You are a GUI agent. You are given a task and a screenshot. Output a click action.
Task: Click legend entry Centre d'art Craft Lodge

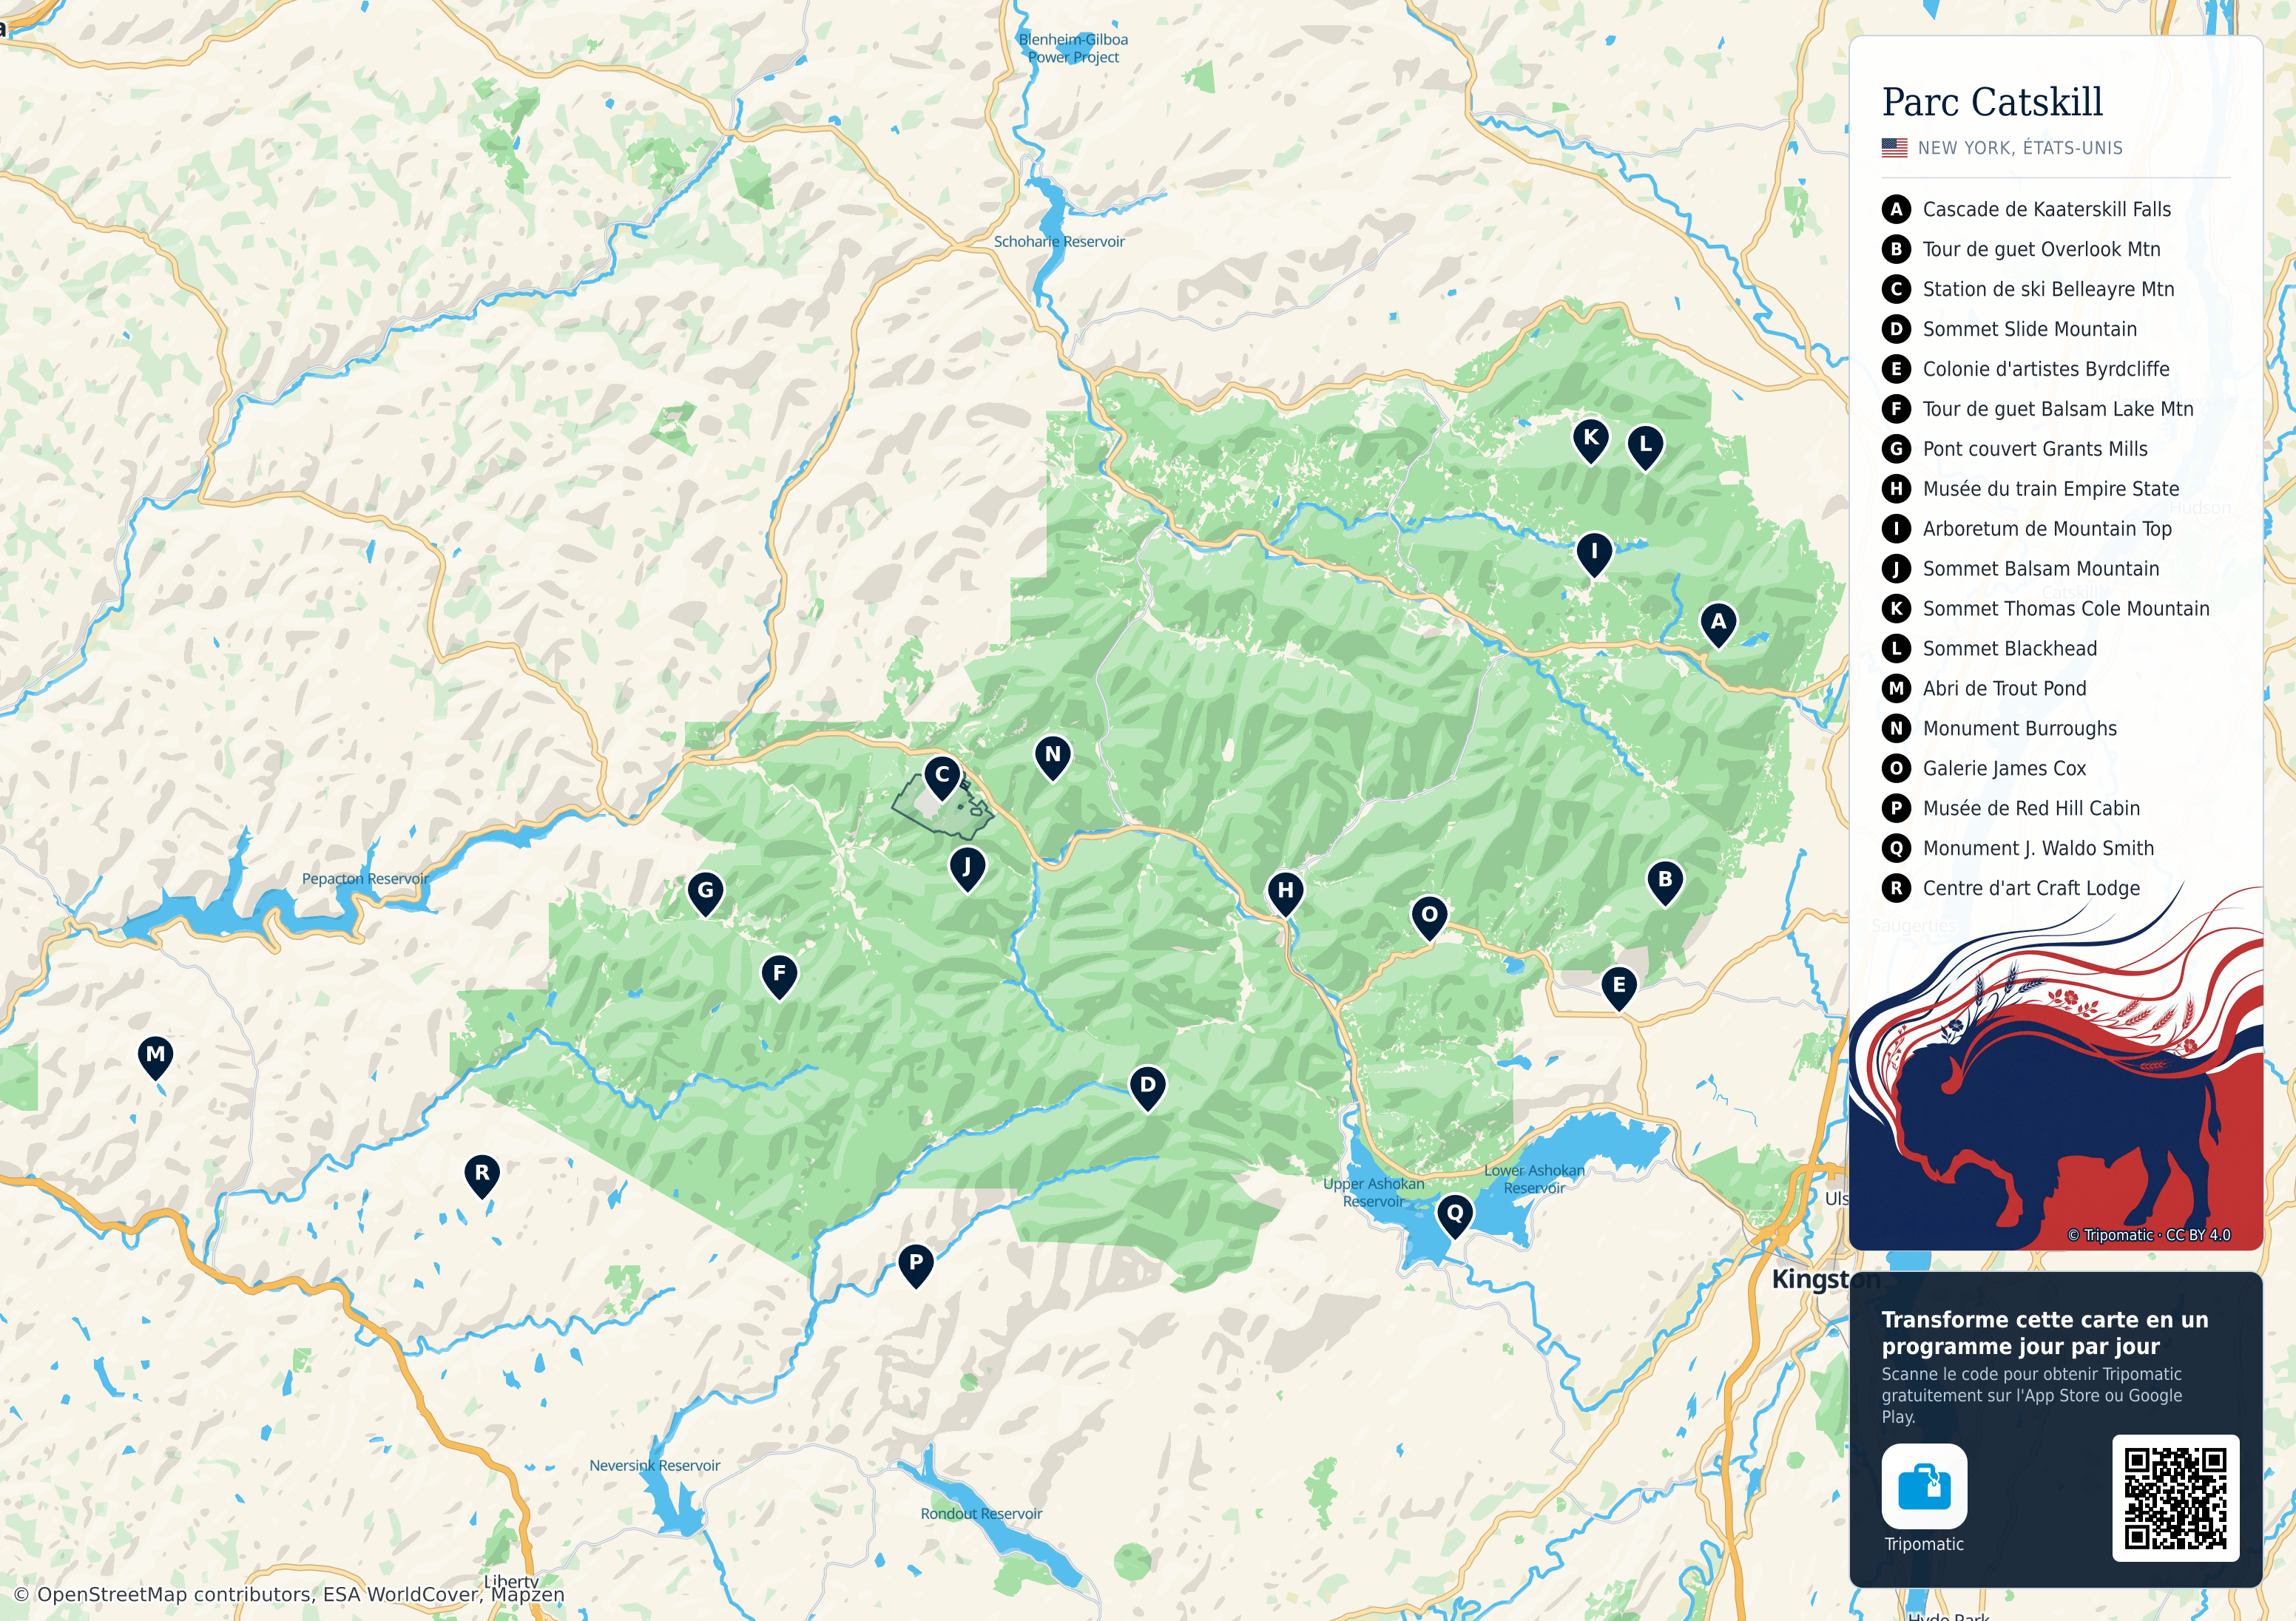click(2011, 889)
